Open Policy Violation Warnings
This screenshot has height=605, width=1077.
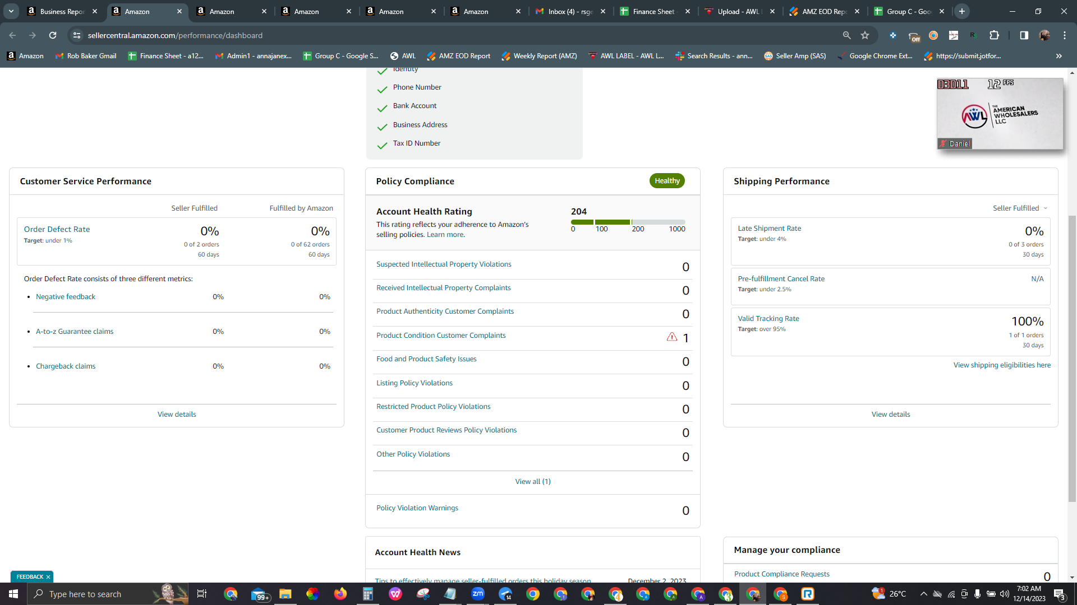pyautogui.click(x=417, y=508)
